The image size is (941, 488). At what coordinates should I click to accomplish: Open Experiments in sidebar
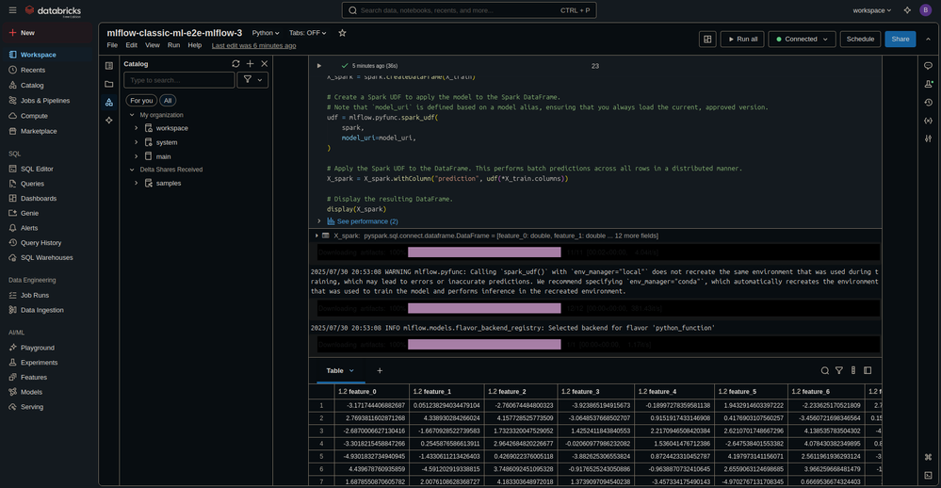39,363
